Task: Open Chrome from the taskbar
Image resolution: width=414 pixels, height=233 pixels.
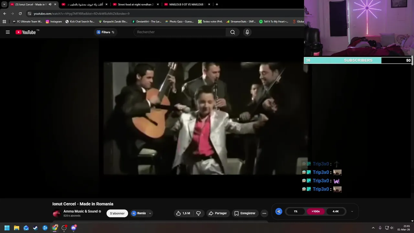Action: (x=55, y=228)
